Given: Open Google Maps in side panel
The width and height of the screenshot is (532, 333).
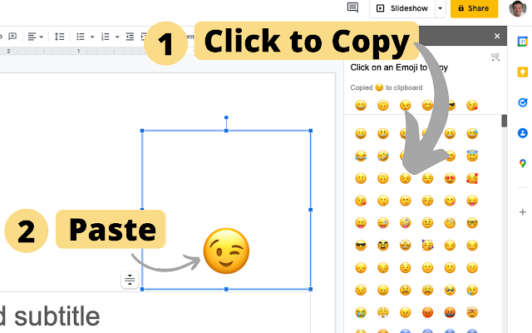Looking at the screenshot, I should pyautogui.click(x=523, y=163).
